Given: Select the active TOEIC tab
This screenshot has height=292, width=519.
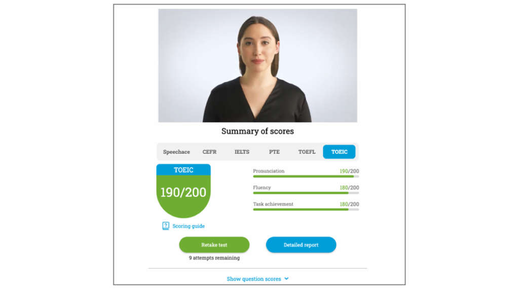Looking at the screenshot, I should (x=339, y=152).
